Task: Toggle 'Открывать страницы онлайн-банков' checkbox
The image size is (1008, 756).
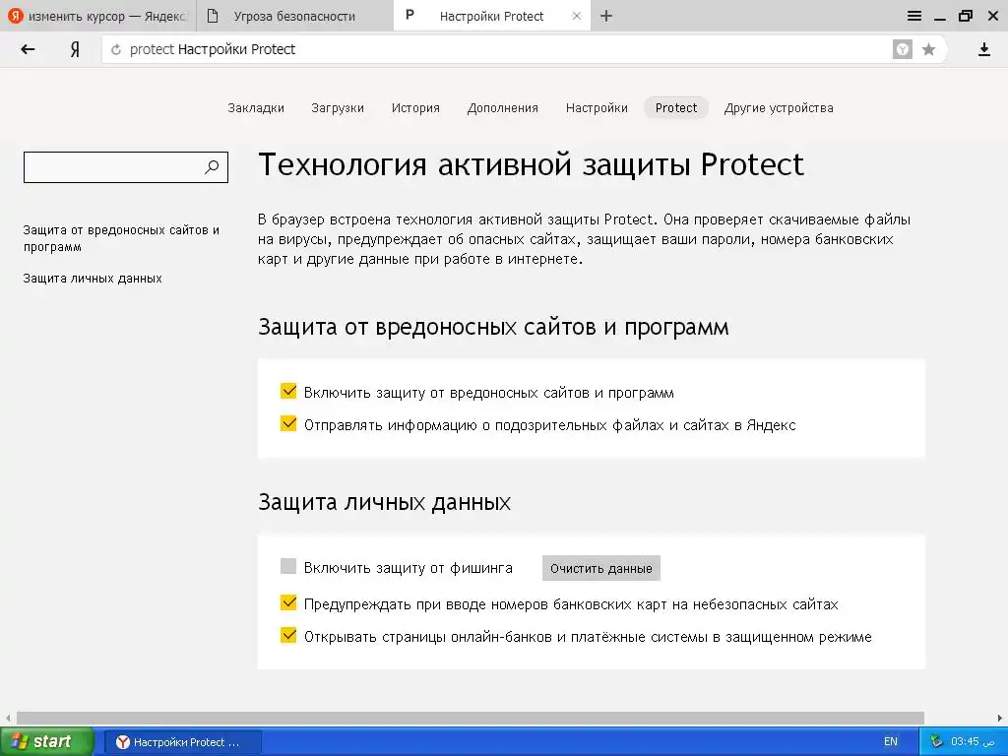Action: tap(288, 635)
